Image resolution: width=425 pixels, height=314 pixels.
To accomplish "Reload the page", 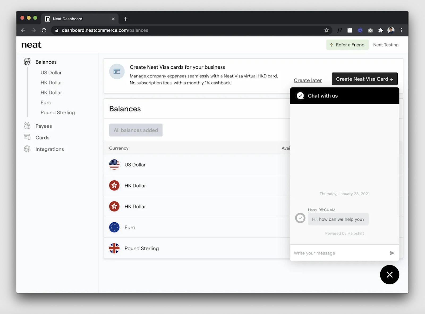I will [44, 30].
